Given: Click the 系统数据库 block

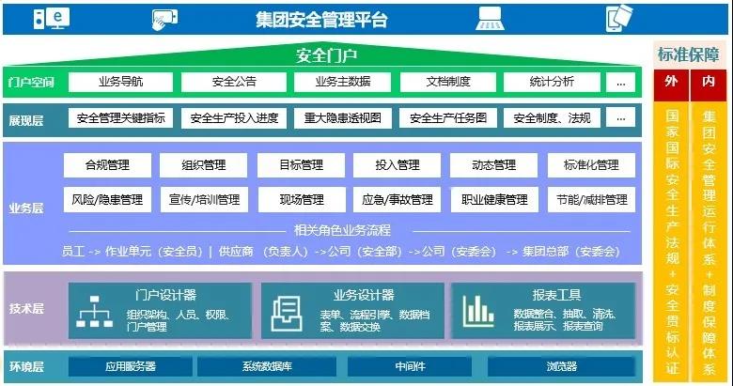Looking at the screenshot, I should [x=267, y=366].
